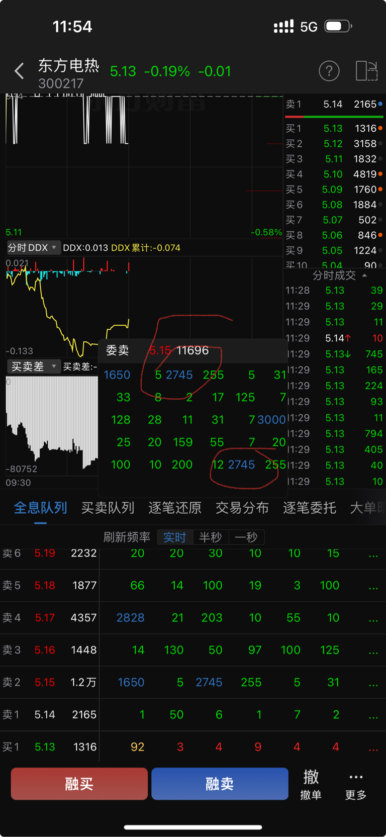
Task: Tap the red 融买 button
Action: [x=79, y=784]
